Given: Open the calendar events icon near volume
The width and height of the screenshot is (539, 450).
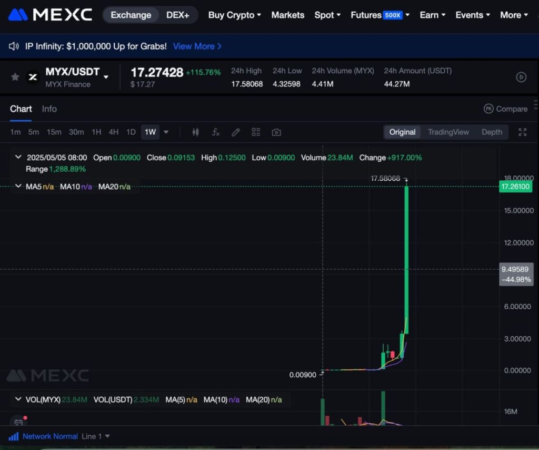Looking at the screenshot, I should pos(18,422).
